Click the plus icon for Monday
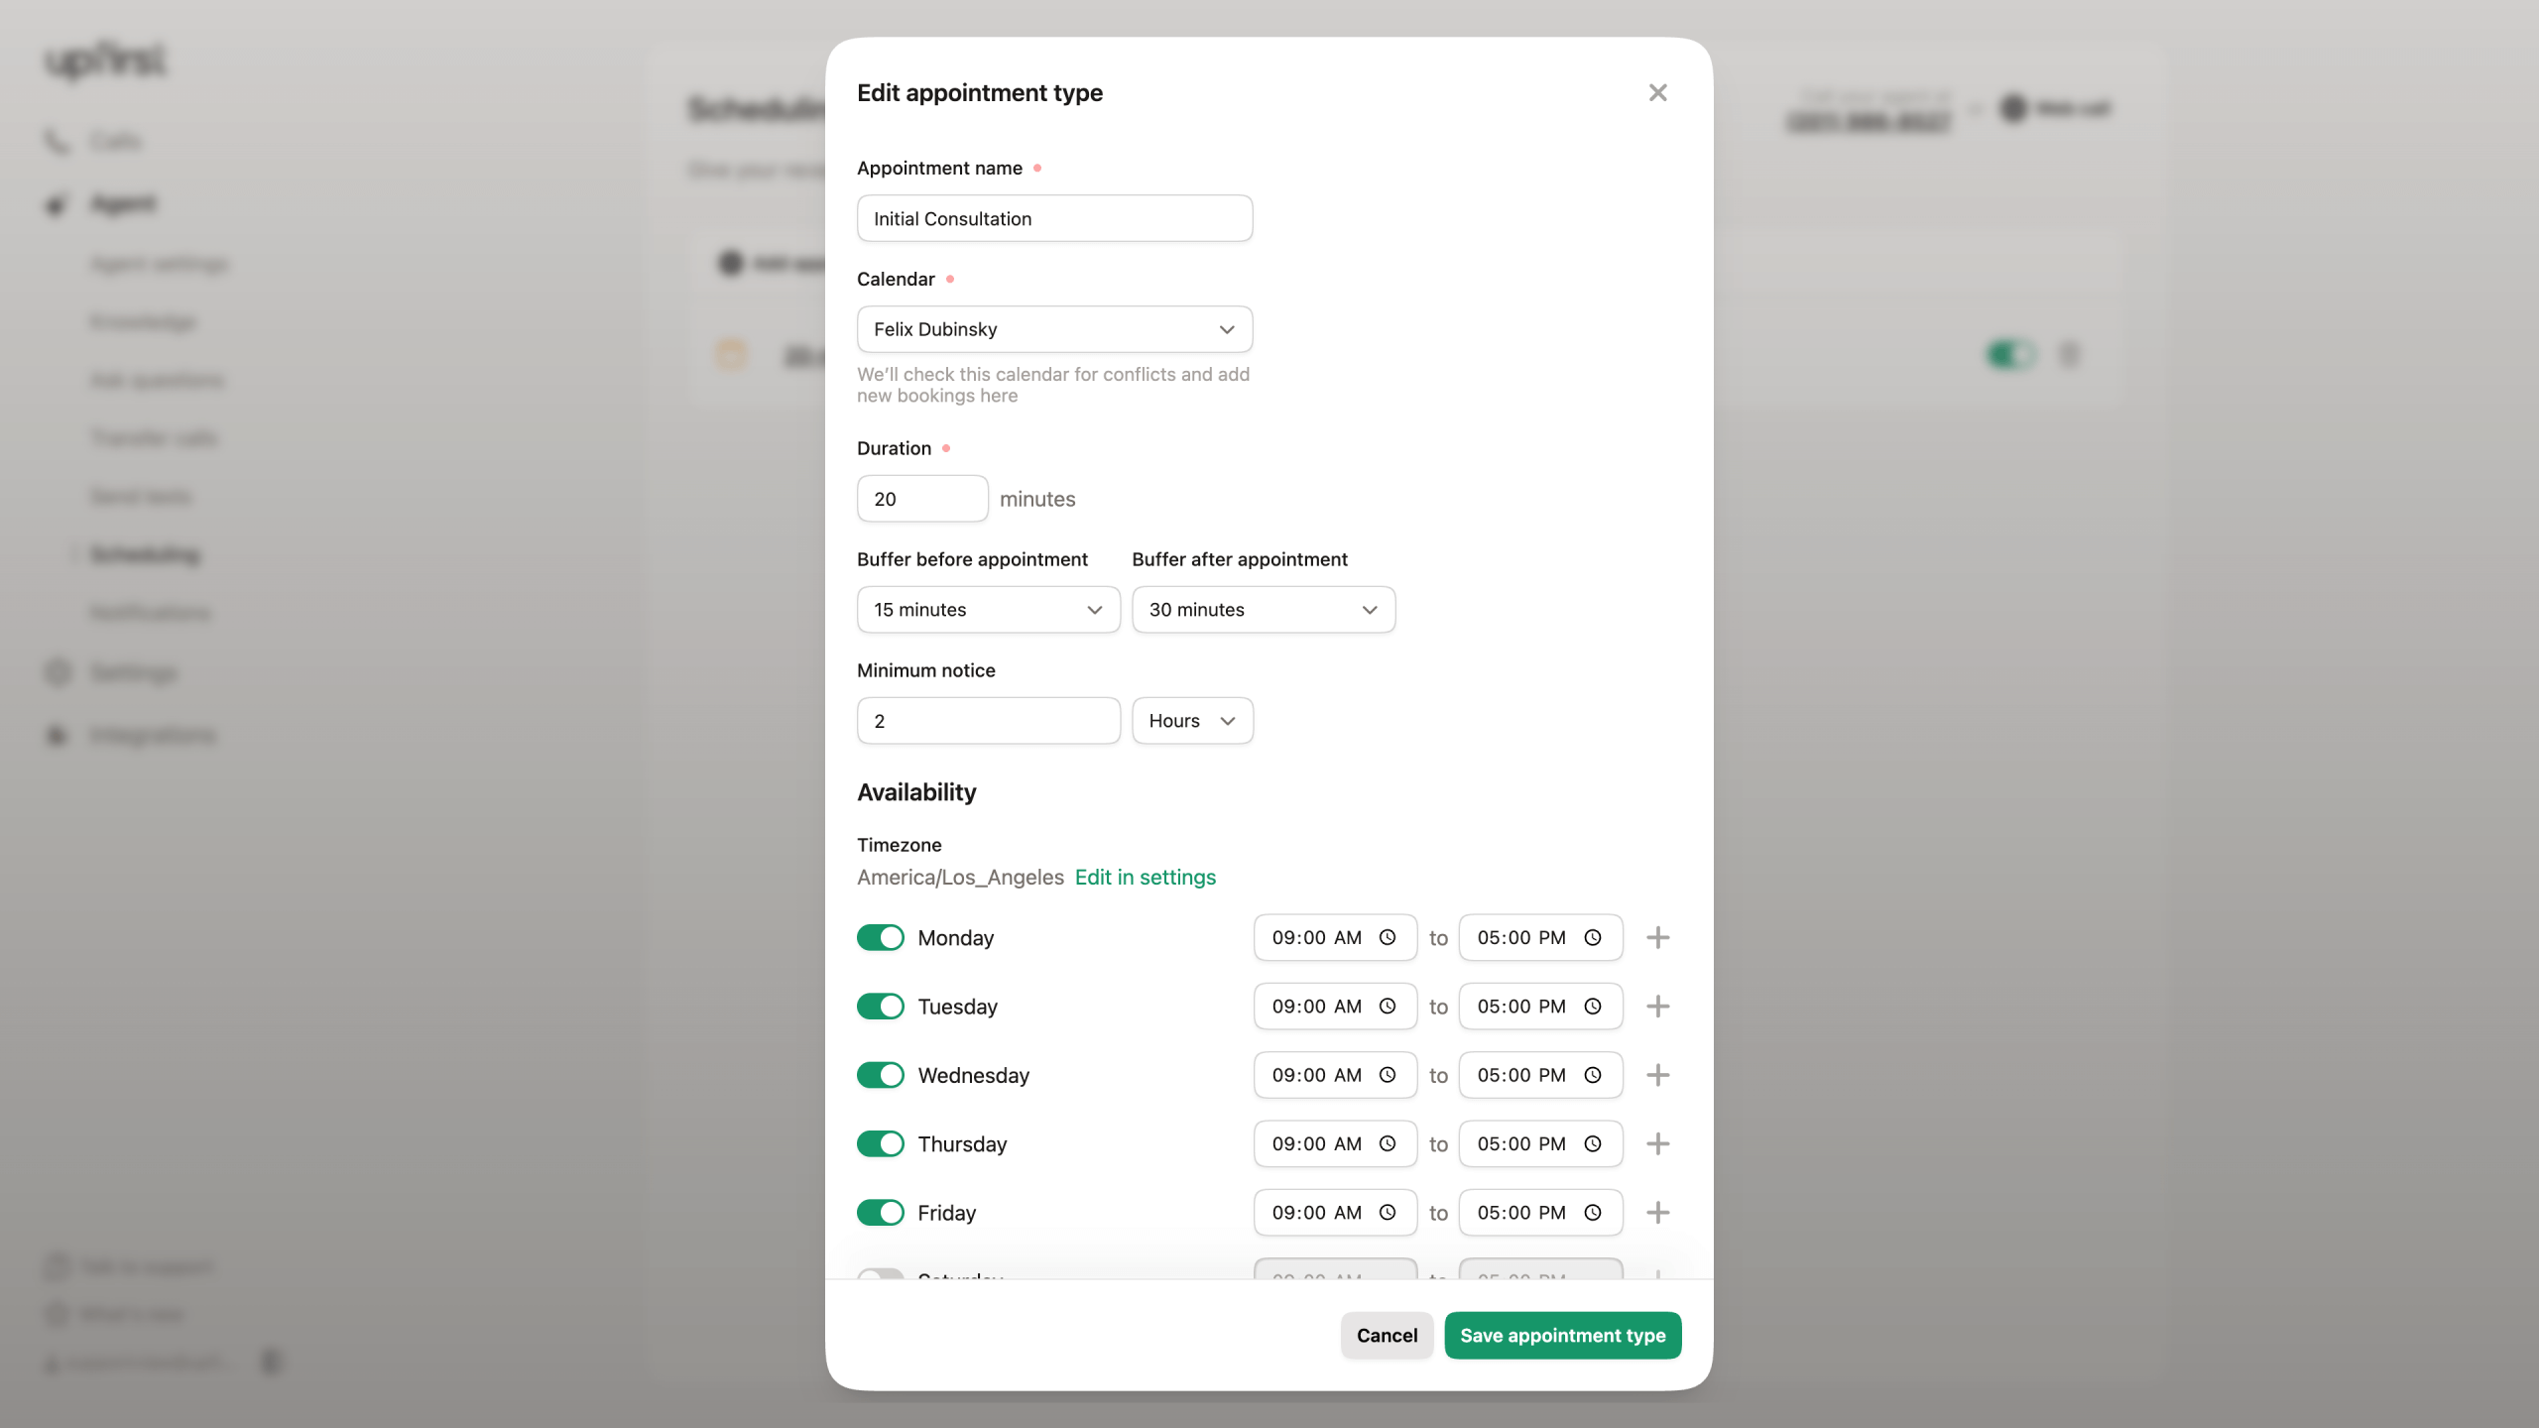This screenshot has width=2539, height=1428. 1657,937
